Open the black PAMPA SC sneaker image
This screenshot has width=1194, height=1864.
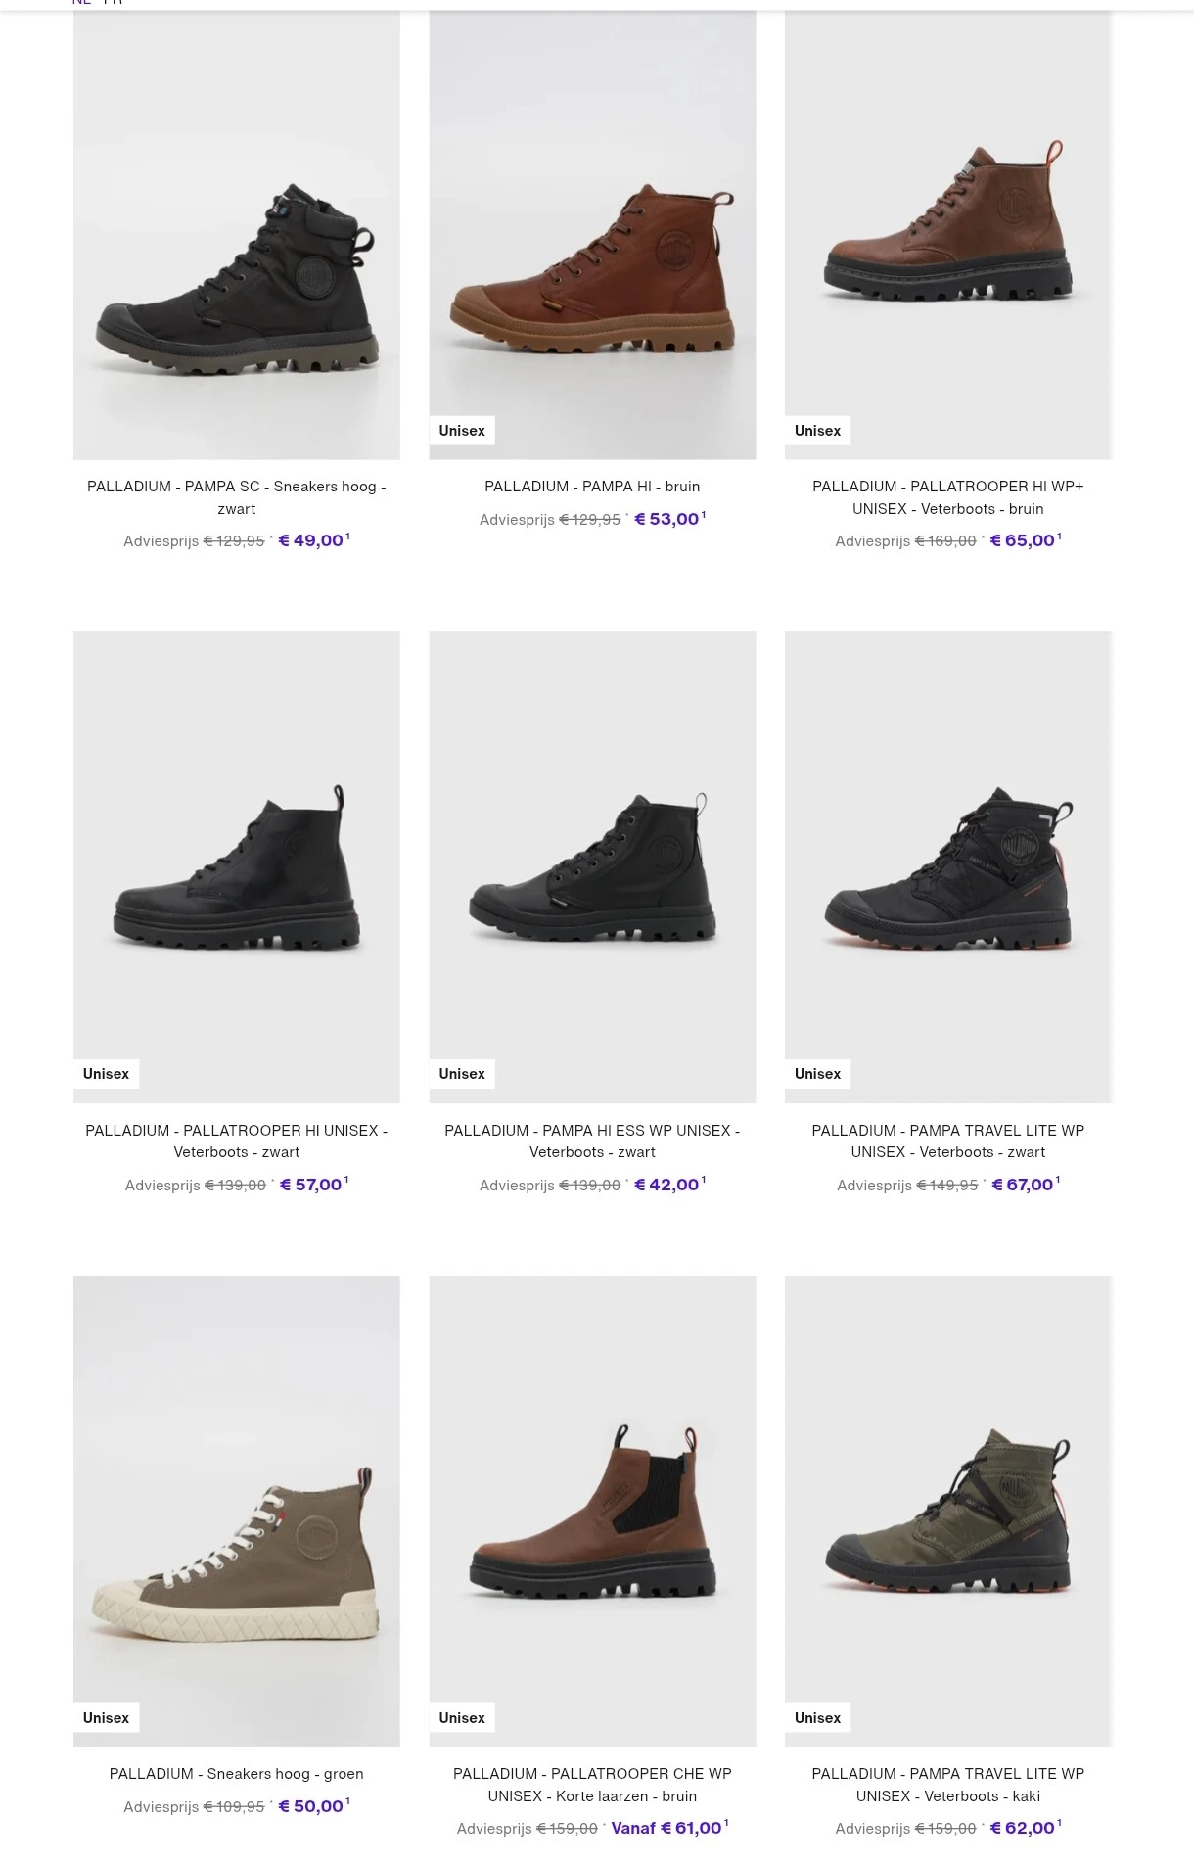click(x=236, y=279)
